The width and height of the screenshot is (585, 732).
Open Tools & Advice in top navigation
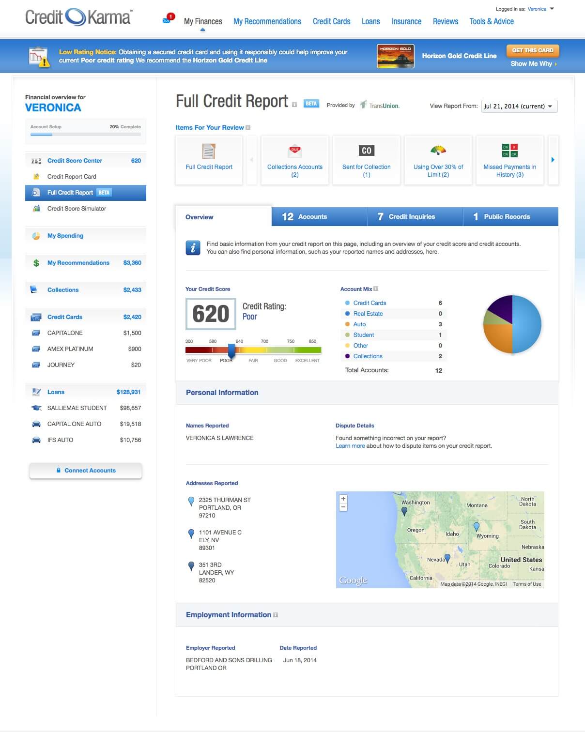tap(492, 21)
